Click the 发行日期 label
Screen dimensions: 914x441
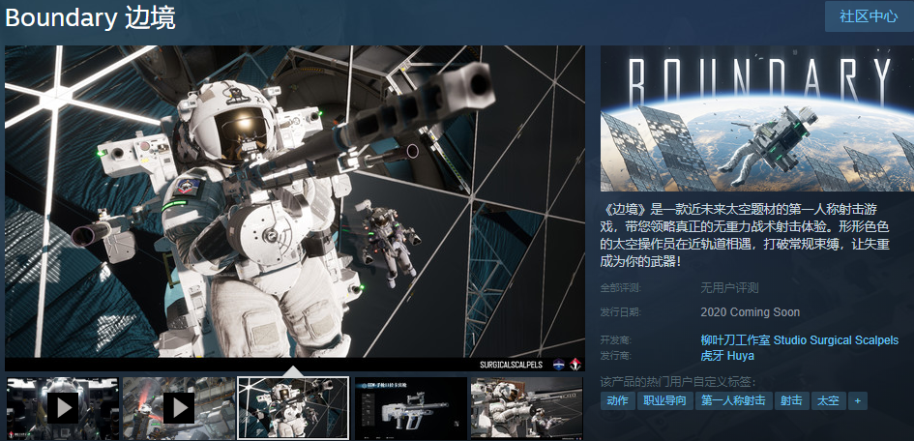tap(620, 312)
